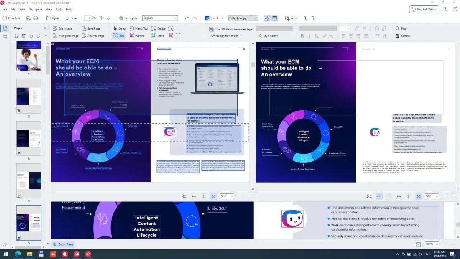Click the Recognize toolbar button
The height and width of the screenshot is (259, 460).
[x=128, y=18]
